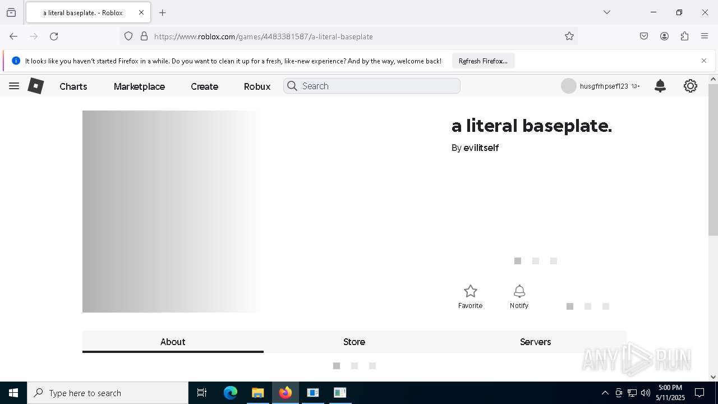Viewport: 718px width, 404px height.
Task: Click the tracking protection shield icon
Action: coord(128,36)
